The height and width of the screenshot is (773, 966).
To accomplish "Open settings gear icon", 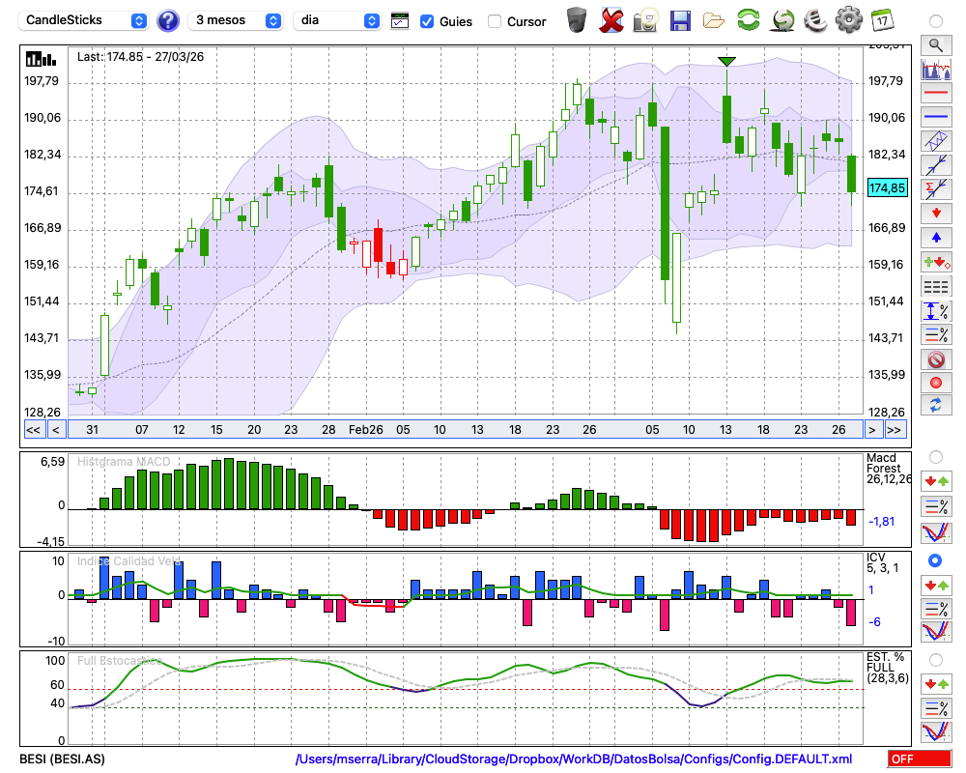I will click(x=849, y=20).
